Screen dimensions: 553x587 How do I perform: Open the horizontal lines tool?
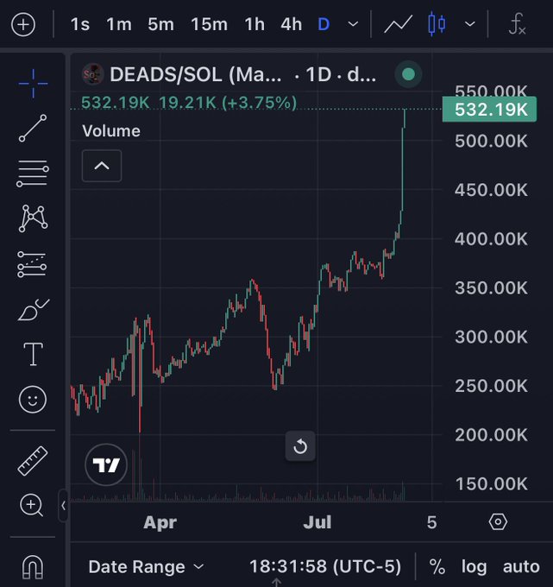tap(33, 174)
